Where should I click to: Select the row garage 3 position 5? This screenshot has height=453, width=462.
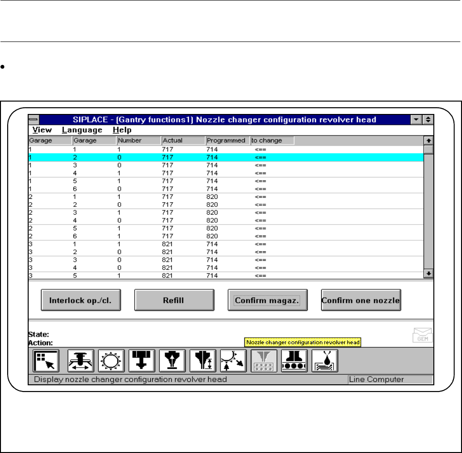pyautogui.click(x=226, y=276)
